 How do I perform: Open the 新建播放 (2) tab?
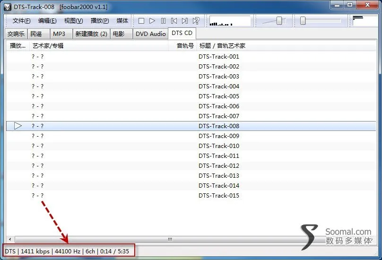coord(91,34)
